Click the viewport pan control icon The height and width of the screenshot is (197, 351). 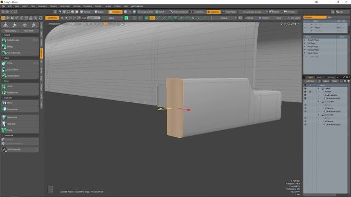[281, 24]
